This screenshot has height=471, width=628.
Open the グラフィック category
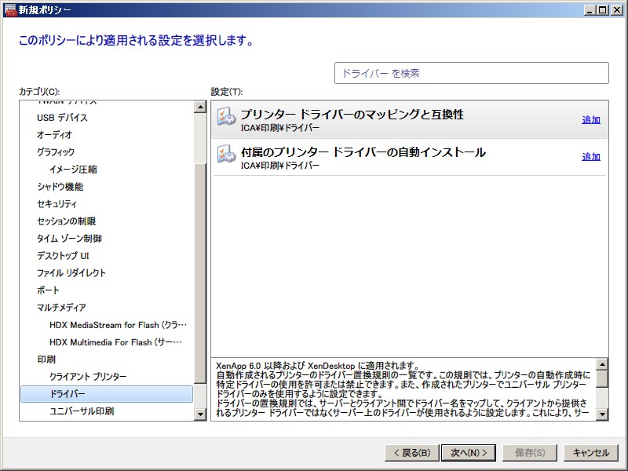56,152
